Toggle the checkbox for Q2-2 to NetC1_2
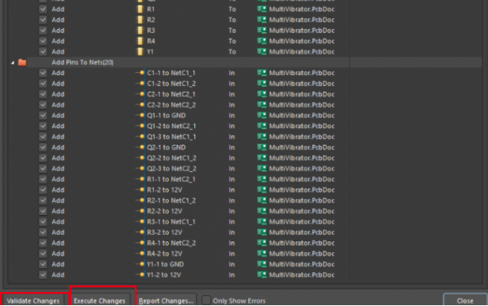Image resolution: width=488 pixels, height=306 pixels. tap(43, 158)
